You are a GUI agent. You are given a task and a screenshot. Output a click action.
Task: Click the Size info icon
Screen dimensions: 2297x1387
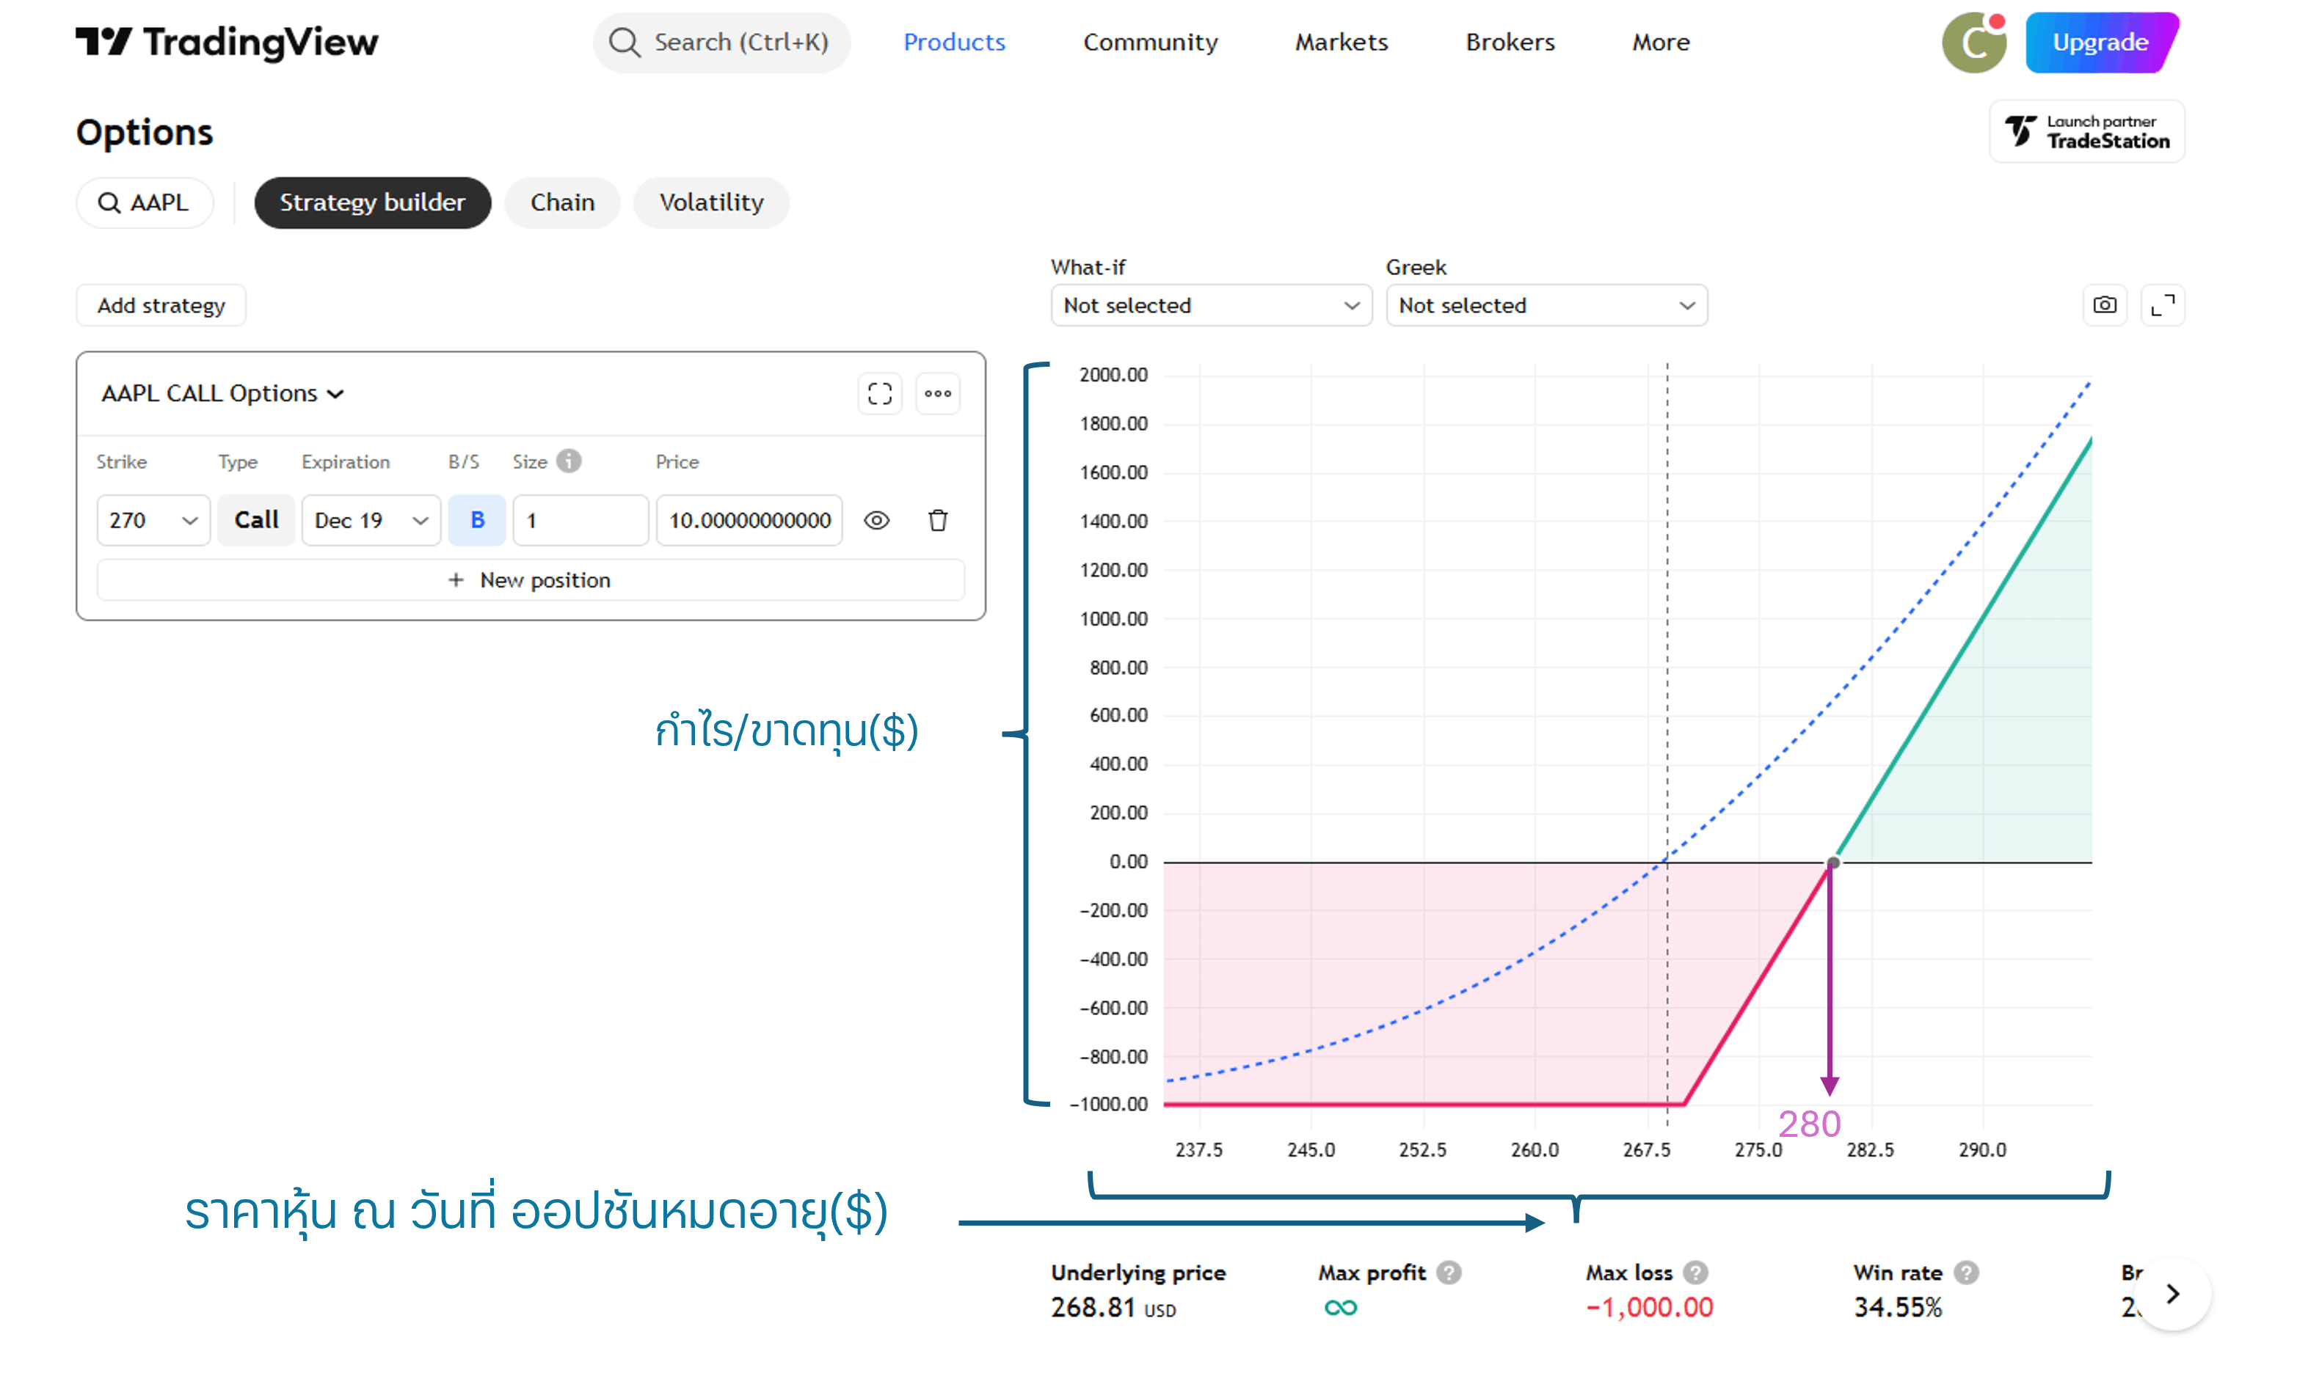[x=569, y=461]
